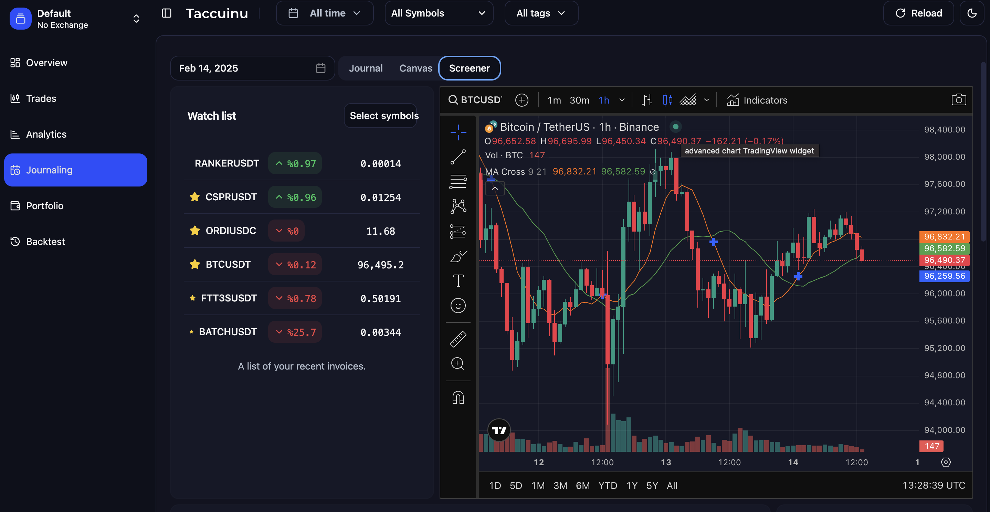The image size is (990, 512).
Task: Open the All time date range dropdown
Action: tap(324, 13)
